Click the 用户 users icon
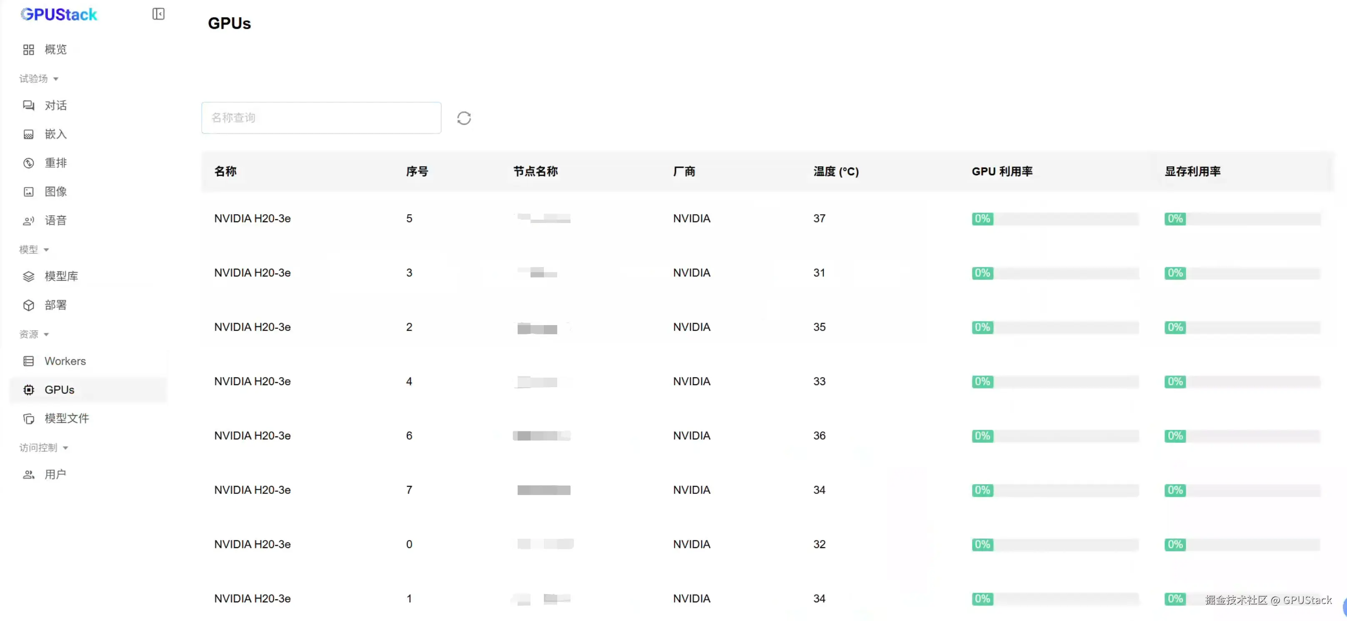 click(29, 475)
